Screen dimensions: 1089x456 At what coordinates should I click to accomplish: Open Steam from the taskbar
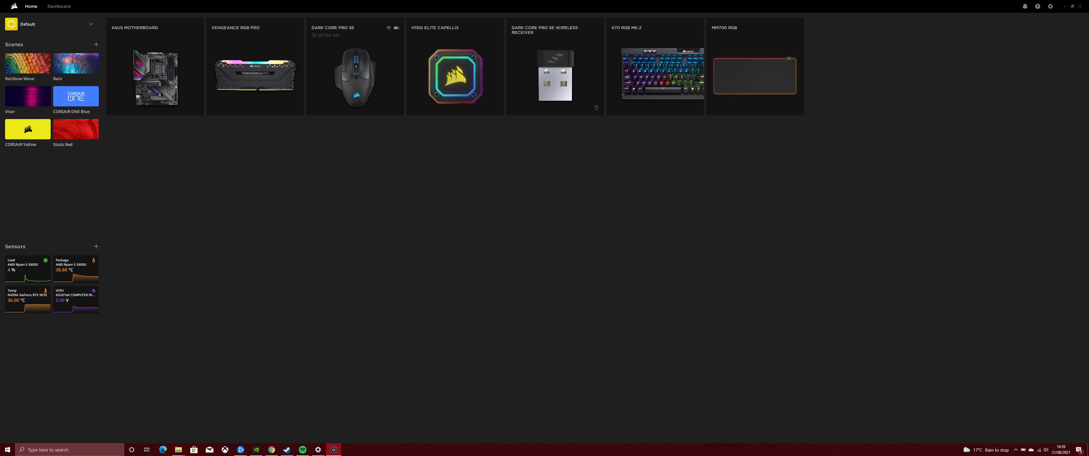287,450
